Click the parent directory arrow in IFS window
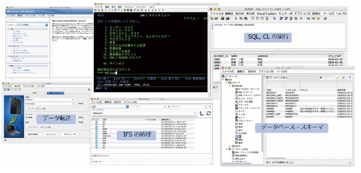Screen dimensions: 361x173 pos(201,113)
